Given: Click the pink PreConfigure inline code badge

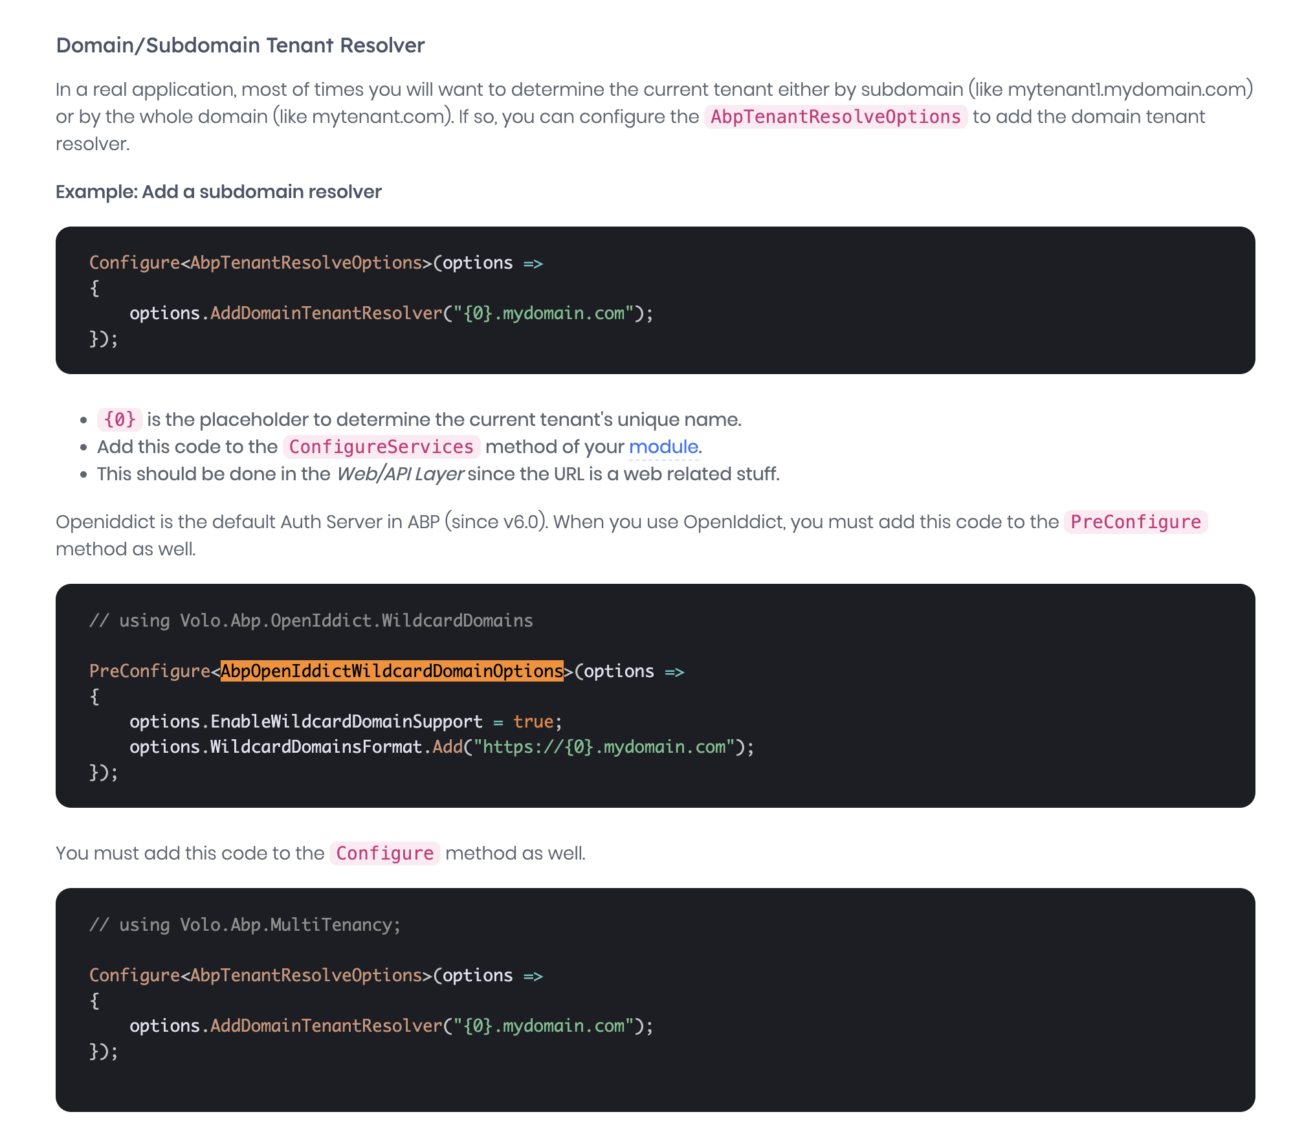Looking at the screenshot, I should (1135, 522).
